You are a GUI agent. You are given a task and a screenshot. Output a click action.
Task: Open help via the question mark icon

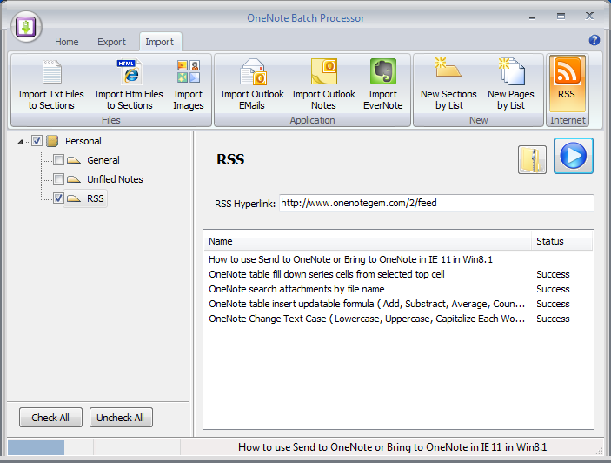(594, 40)
